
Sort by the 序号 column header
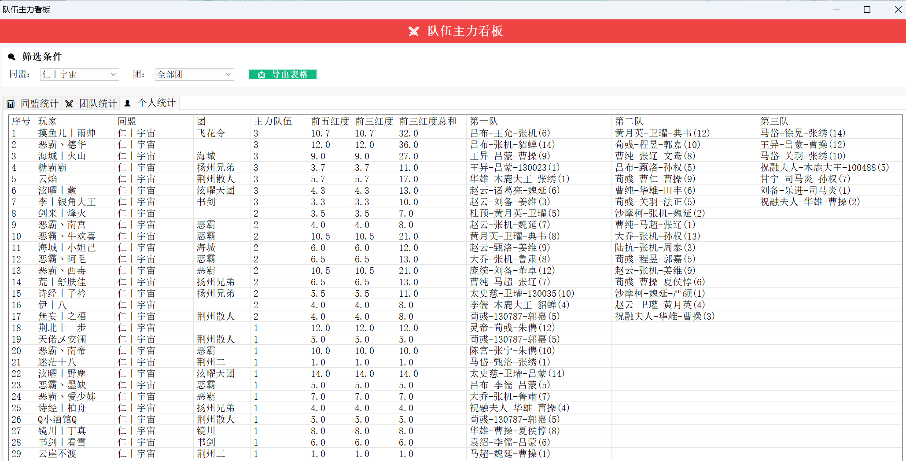tap(21, 121)
